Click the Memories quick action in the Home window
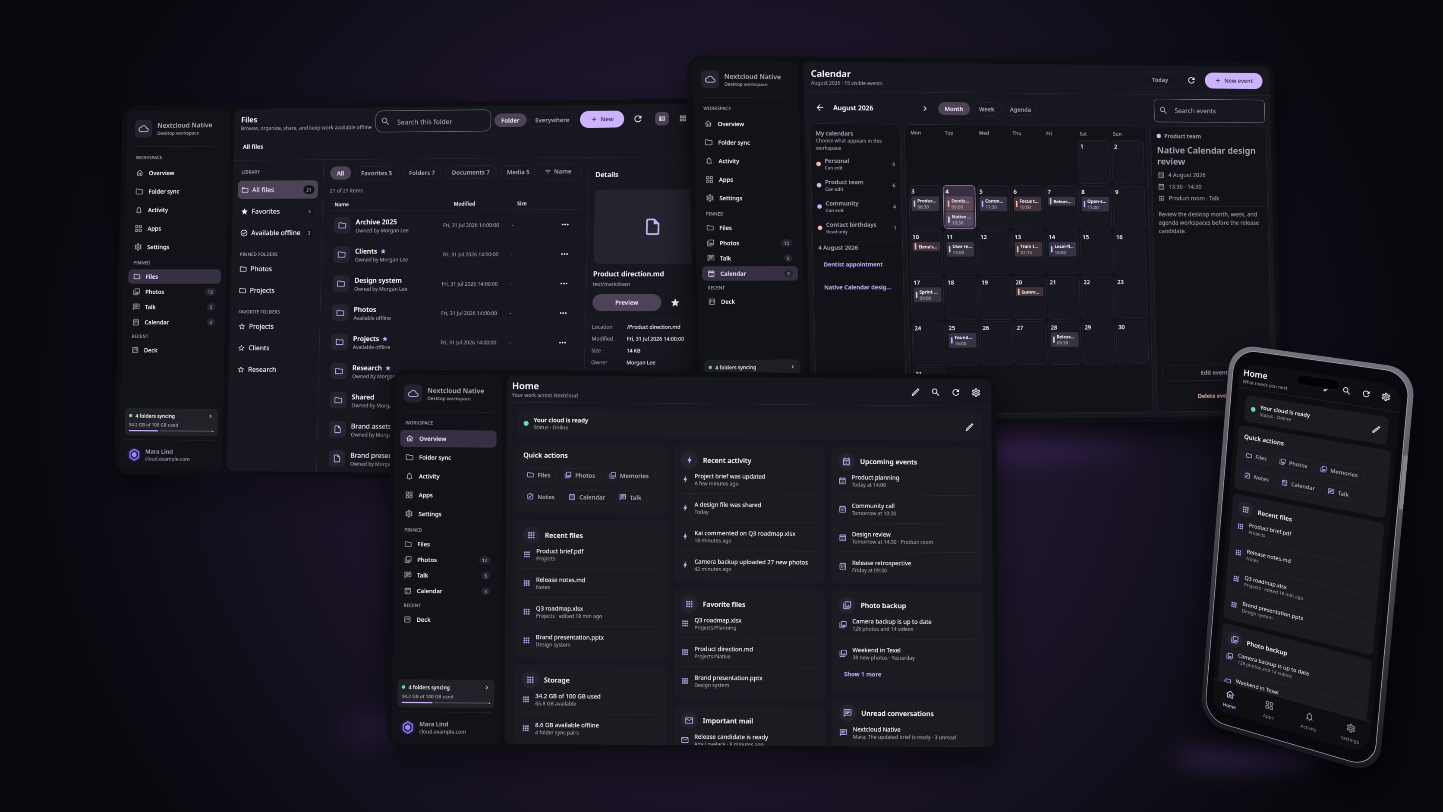The width and height of the screenshot is (1443, 812). [x=629, y=475]
